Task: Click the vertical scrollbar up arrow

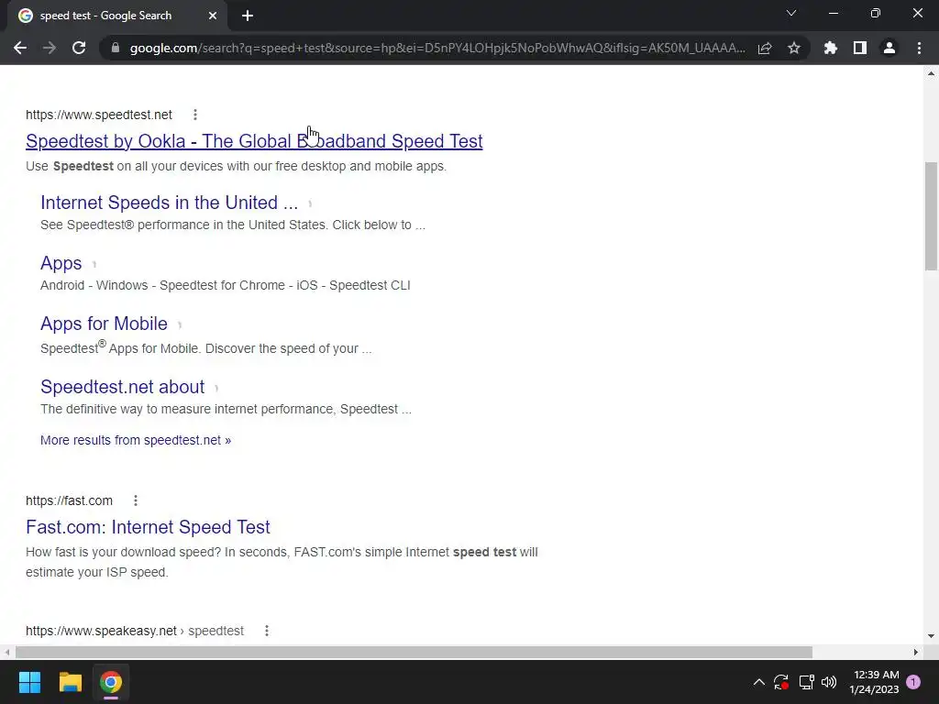Action: 932,73
